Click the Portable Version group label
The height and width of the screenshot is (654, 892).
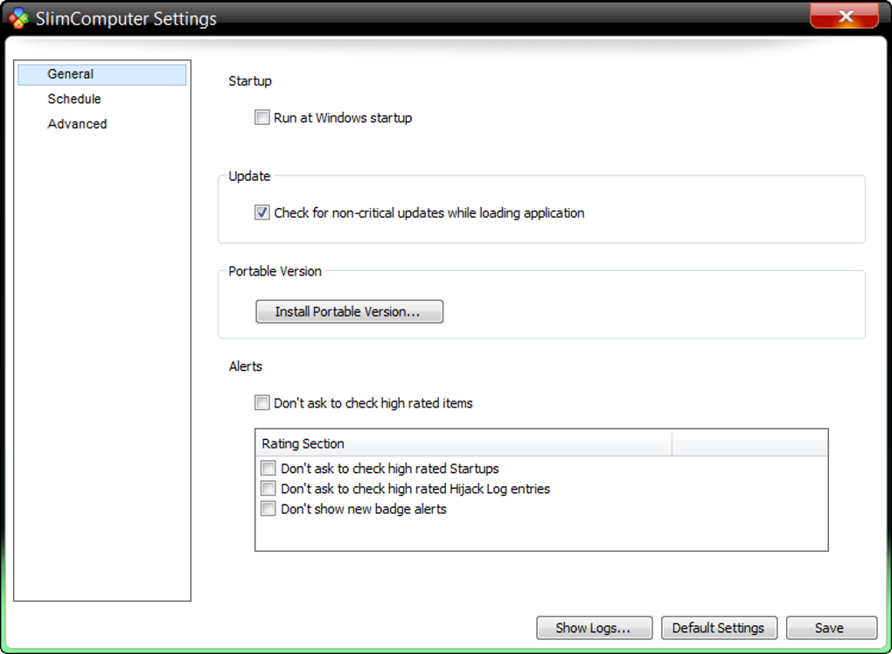(275, 271)
